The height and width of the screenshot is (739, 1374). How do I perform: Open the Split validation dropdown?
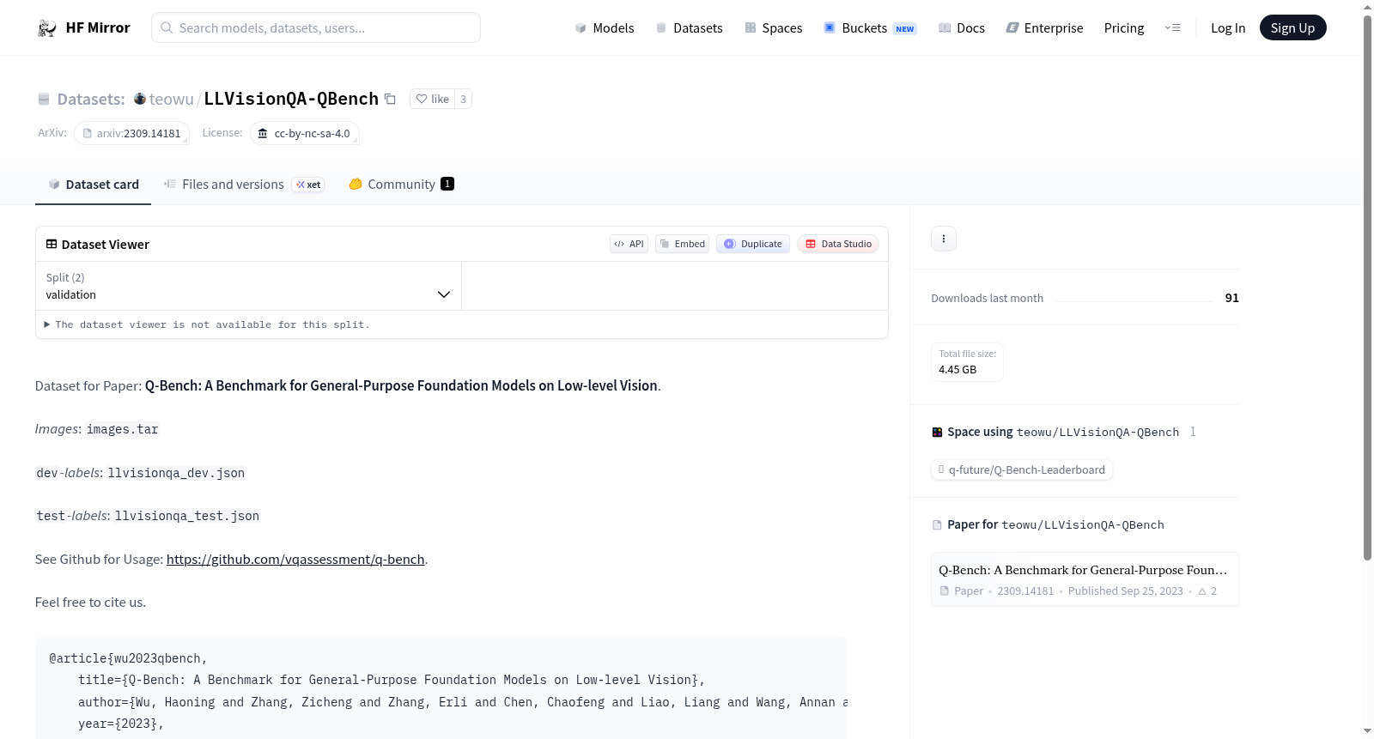point(248,286)
